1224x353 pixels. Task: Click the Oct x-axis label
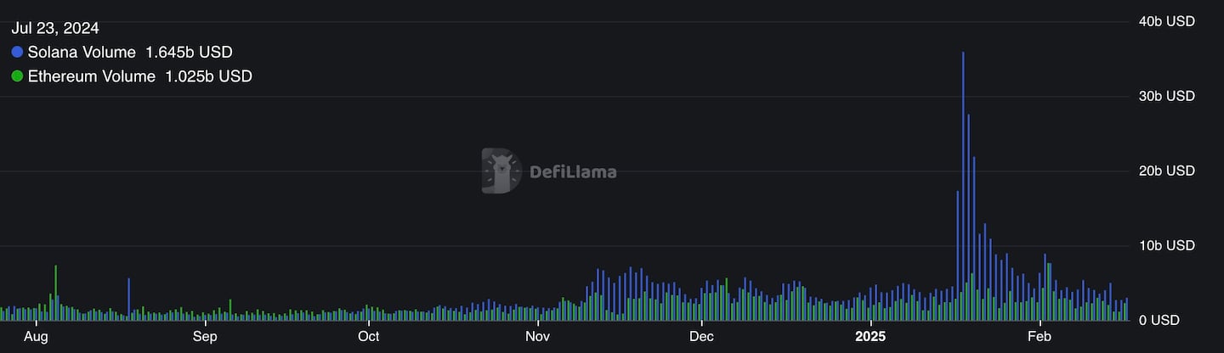(x=368, y=337)
